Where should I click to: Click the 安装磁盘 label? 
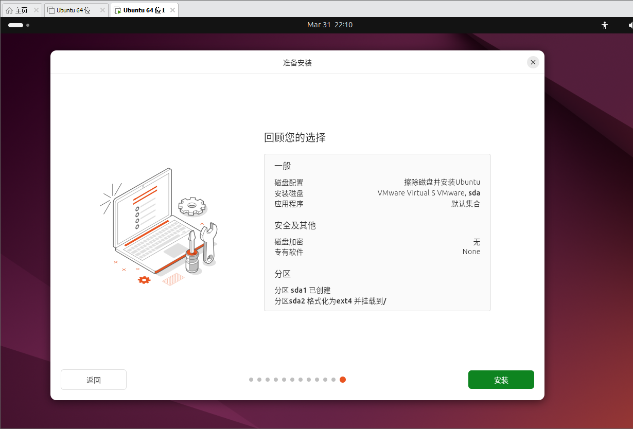[289, 193]
